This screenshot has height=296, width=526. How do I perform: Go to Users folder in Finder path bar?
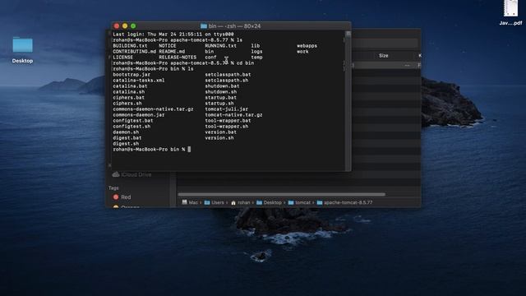(214, 202)
